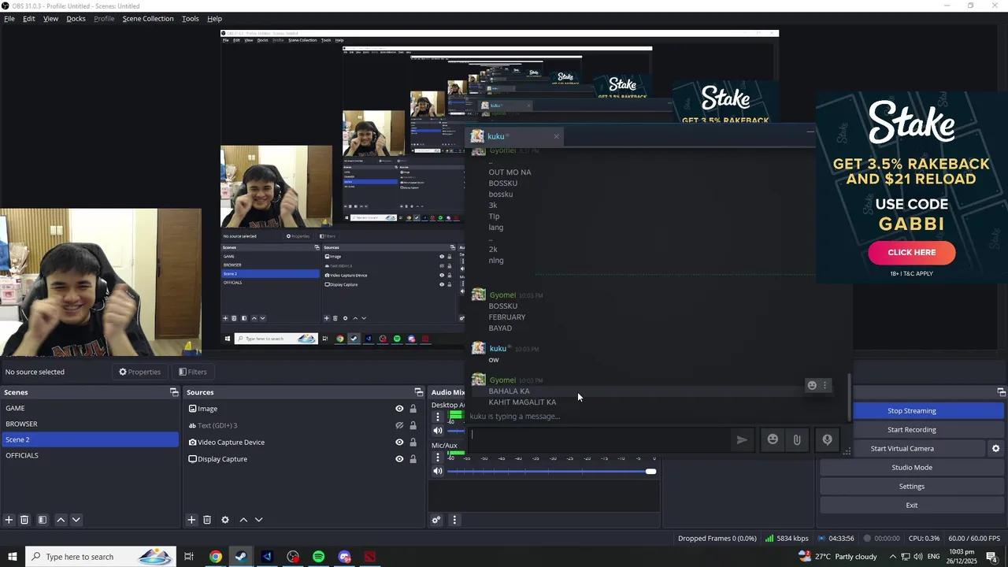The height and width of the screenshot is (567, 1008).
Task: Move scene down arrow in Scenes panel
Action: tap(76, 520)
